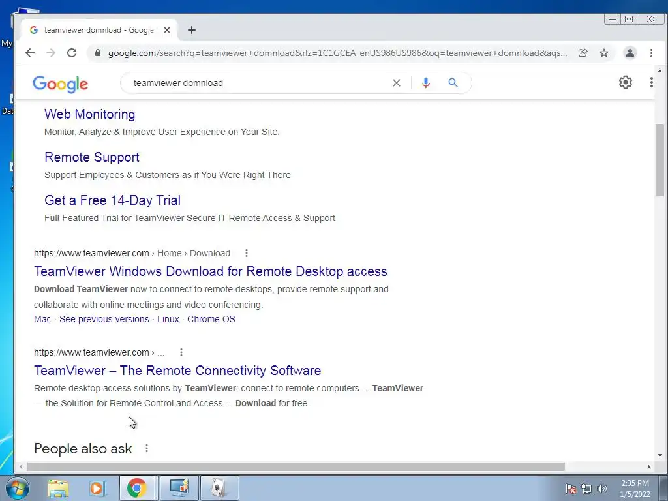This screenshot has width=668, height=501.
Task: Click the network tray icon
Action: [x=586, y=489]
